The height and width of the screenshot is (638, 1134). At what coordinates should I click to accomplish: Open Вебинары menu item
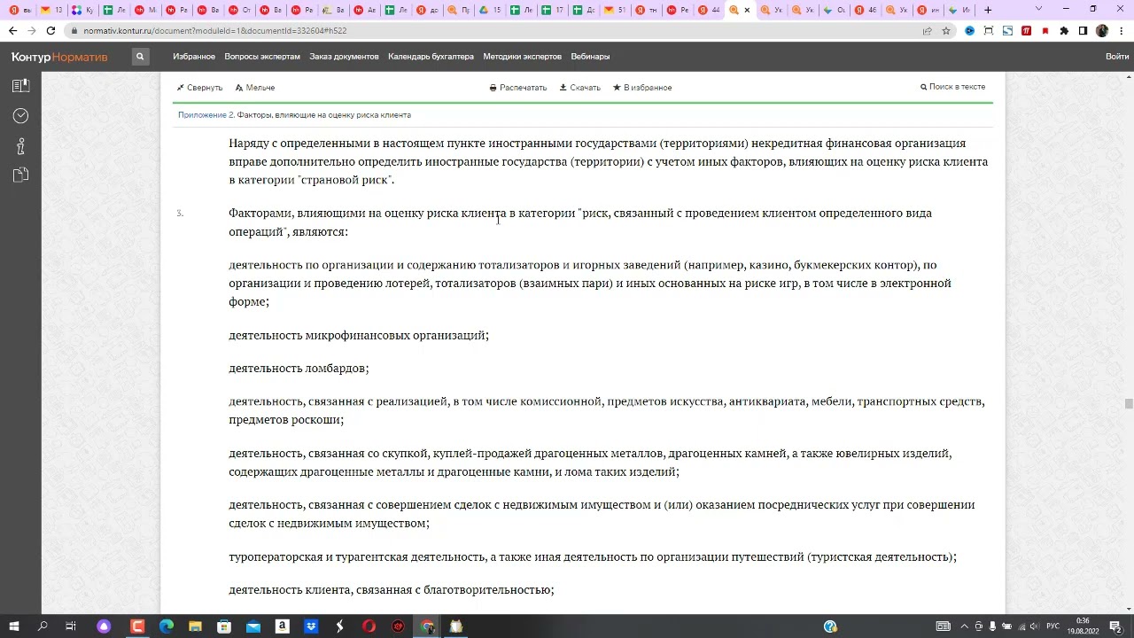(590, 57)
